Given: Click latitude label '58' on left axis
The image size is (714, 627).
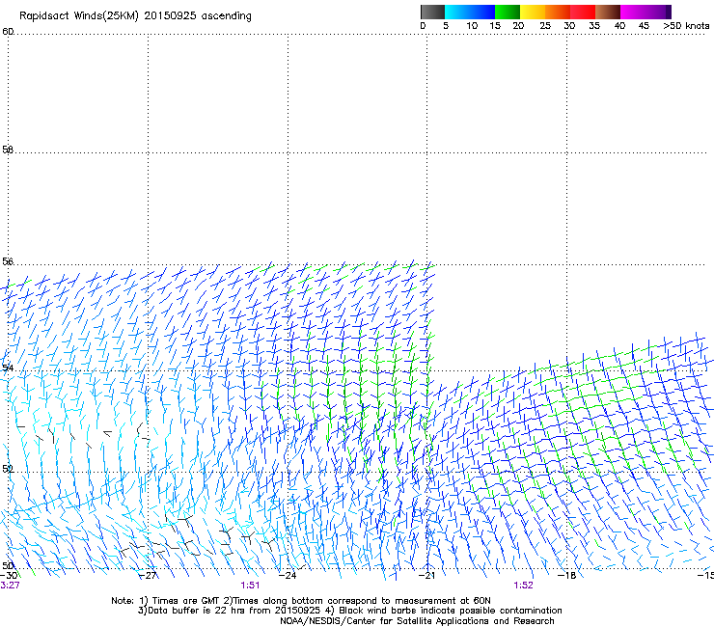Looking at the screenshot, I should pos(8,150).
